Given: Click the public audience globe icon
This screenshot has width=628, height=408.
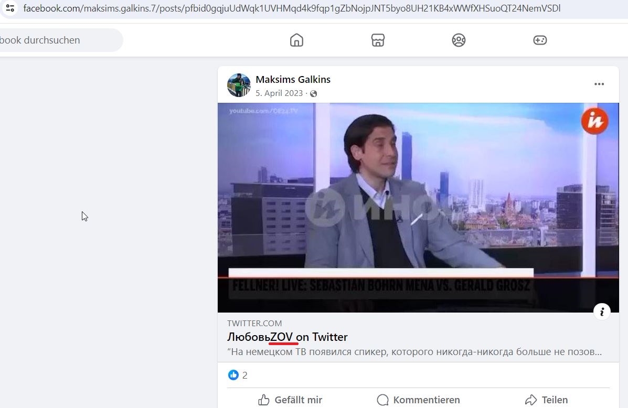Looking at the screenshot, I should pyautogui.click(x=314, y=94).
